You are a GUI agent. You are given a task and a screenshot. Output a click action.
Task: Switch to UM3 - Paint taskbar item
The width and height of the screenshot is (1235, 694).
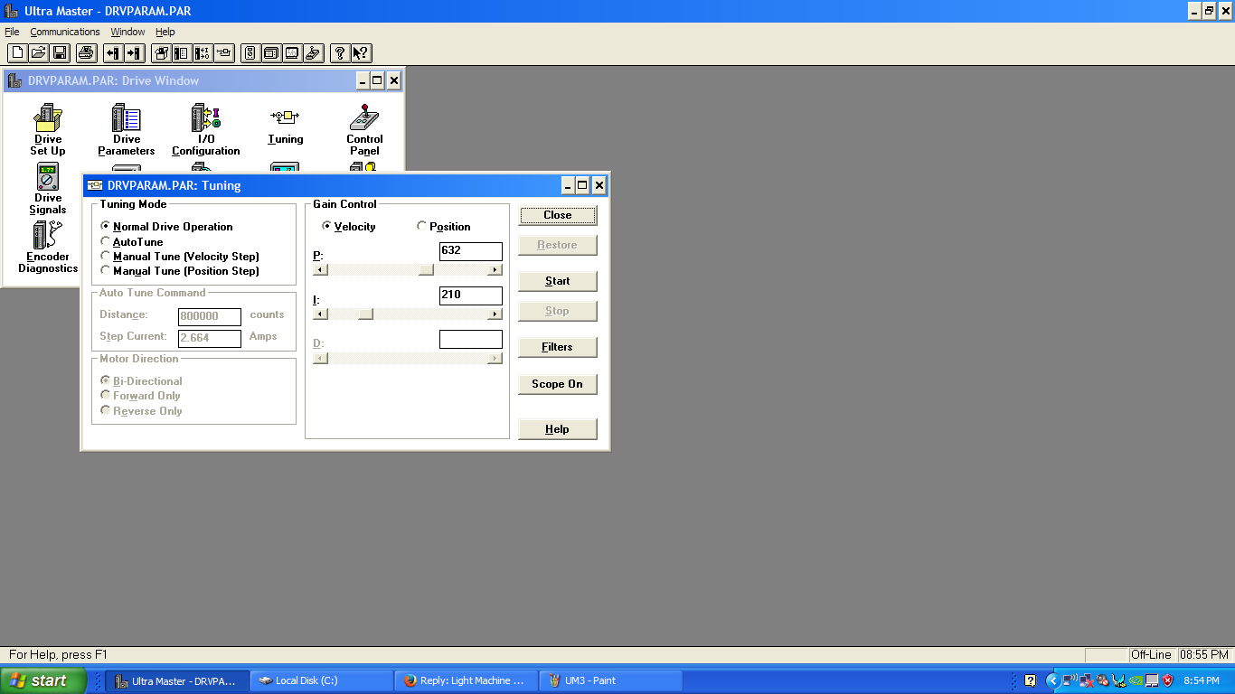click(x=610, y=680)
